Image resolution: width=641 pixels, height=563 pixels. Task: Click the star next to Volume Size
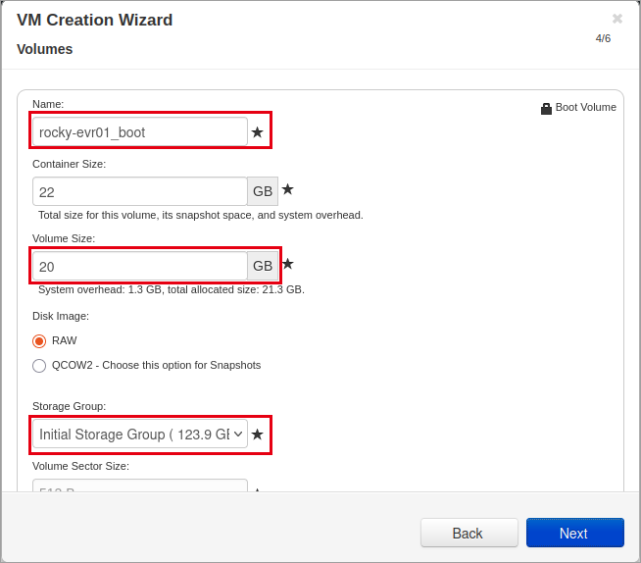288,264
